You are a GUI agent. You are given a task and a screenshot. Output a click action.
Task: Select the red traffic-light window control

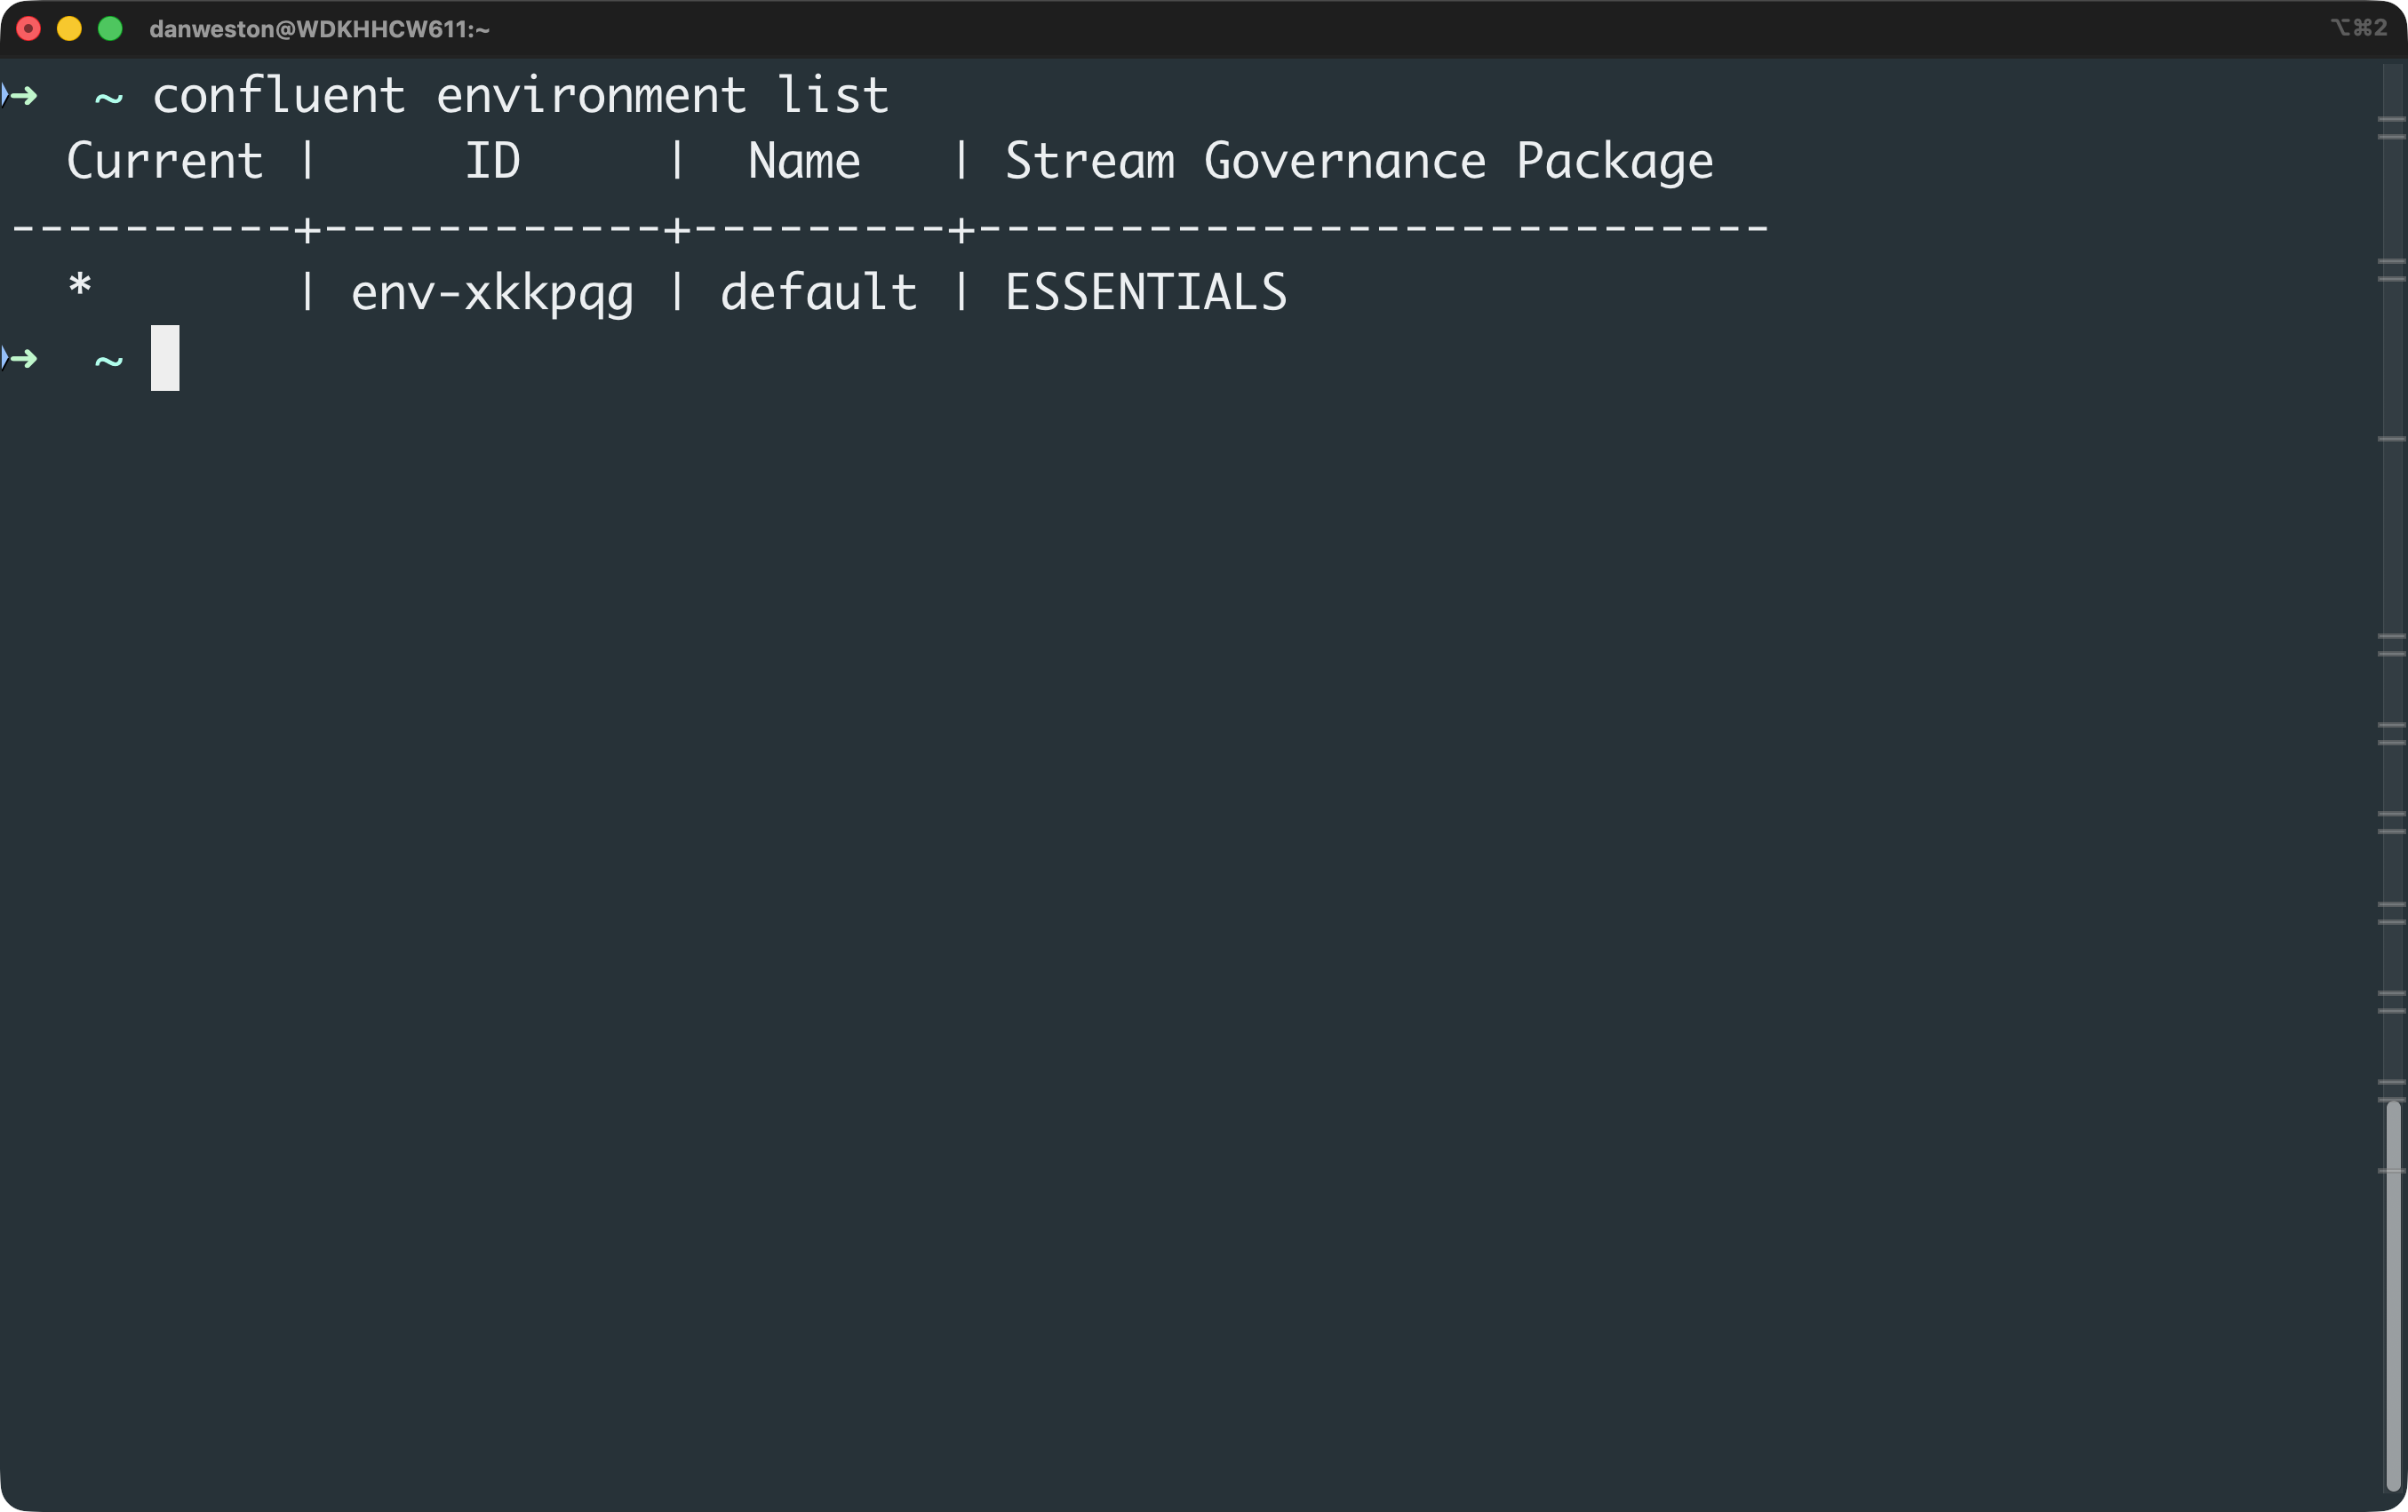(x=29, y=29)
